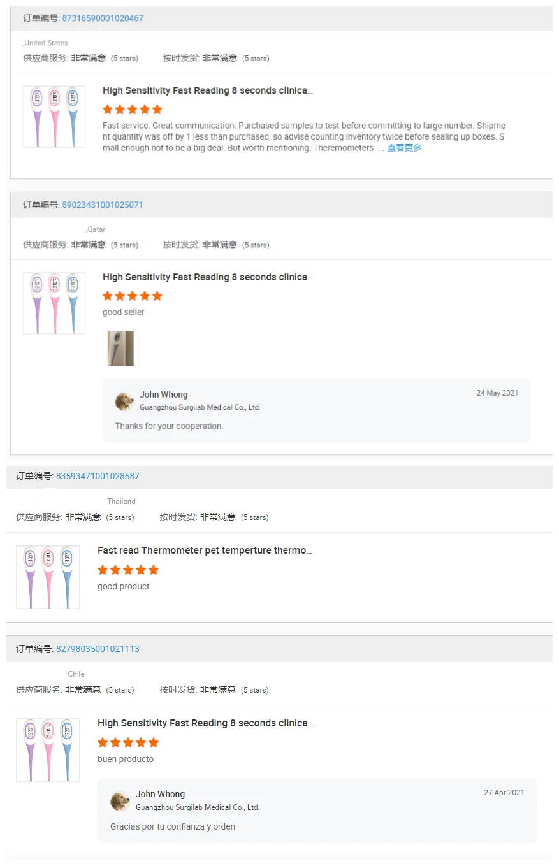
Task: Click star rating above 'good seller' review
Action: coord(133,296)
